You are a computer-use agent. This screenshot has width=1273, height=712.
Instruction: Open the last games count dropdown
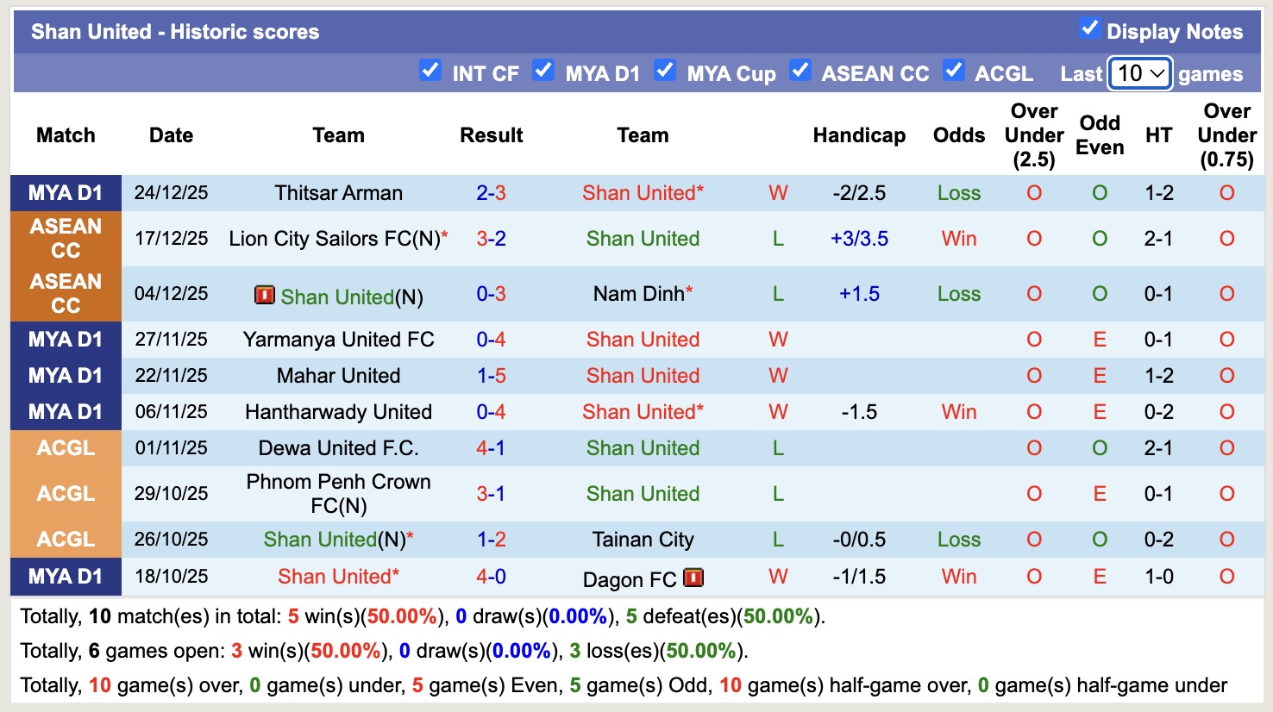coord(1138,74)
